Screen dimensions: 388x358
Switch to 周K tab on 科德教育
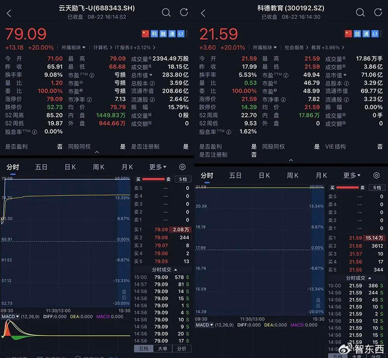point(293,176)
